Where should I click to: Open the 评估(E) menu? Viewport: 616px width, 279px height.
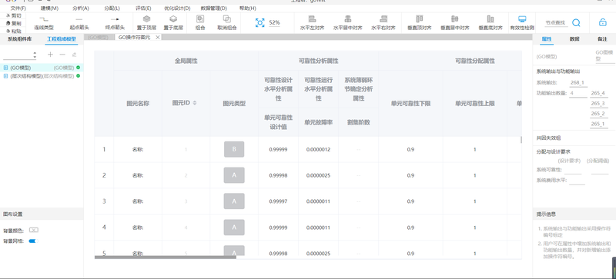[143, 8]
